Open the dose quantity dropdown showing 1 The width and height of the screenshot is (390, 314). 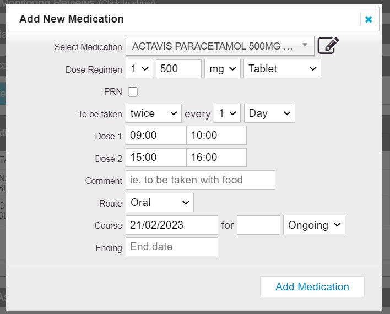[139, 69]
